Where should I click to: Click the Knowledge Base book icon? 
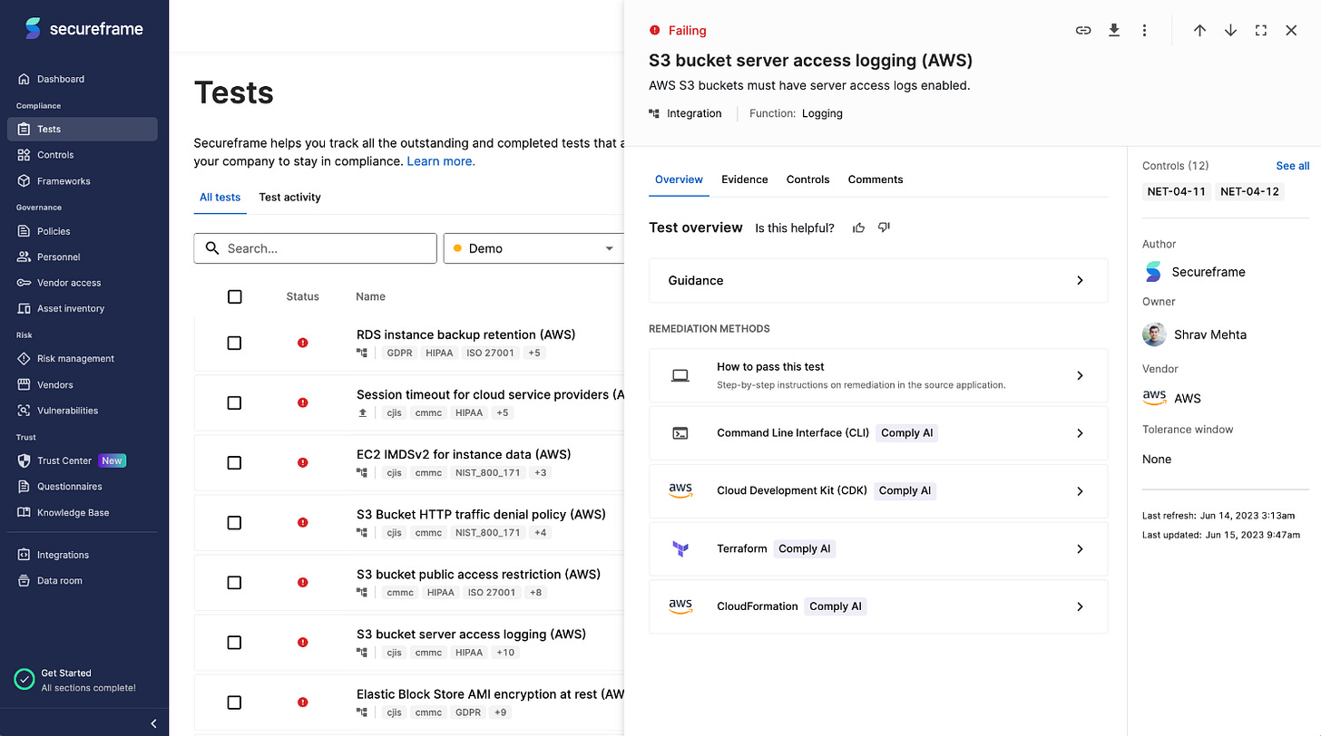(x=24, y=512)
